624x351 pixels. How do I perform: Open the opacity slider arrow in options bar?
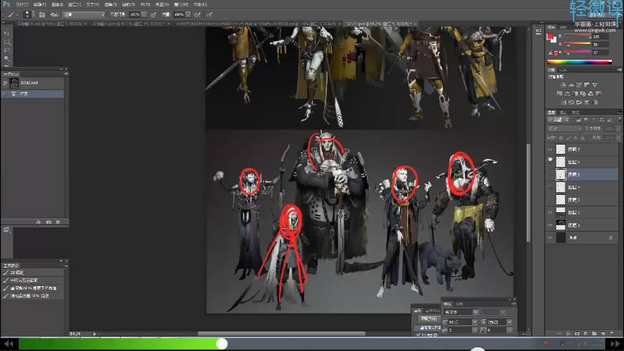click(x=143, y=14)
